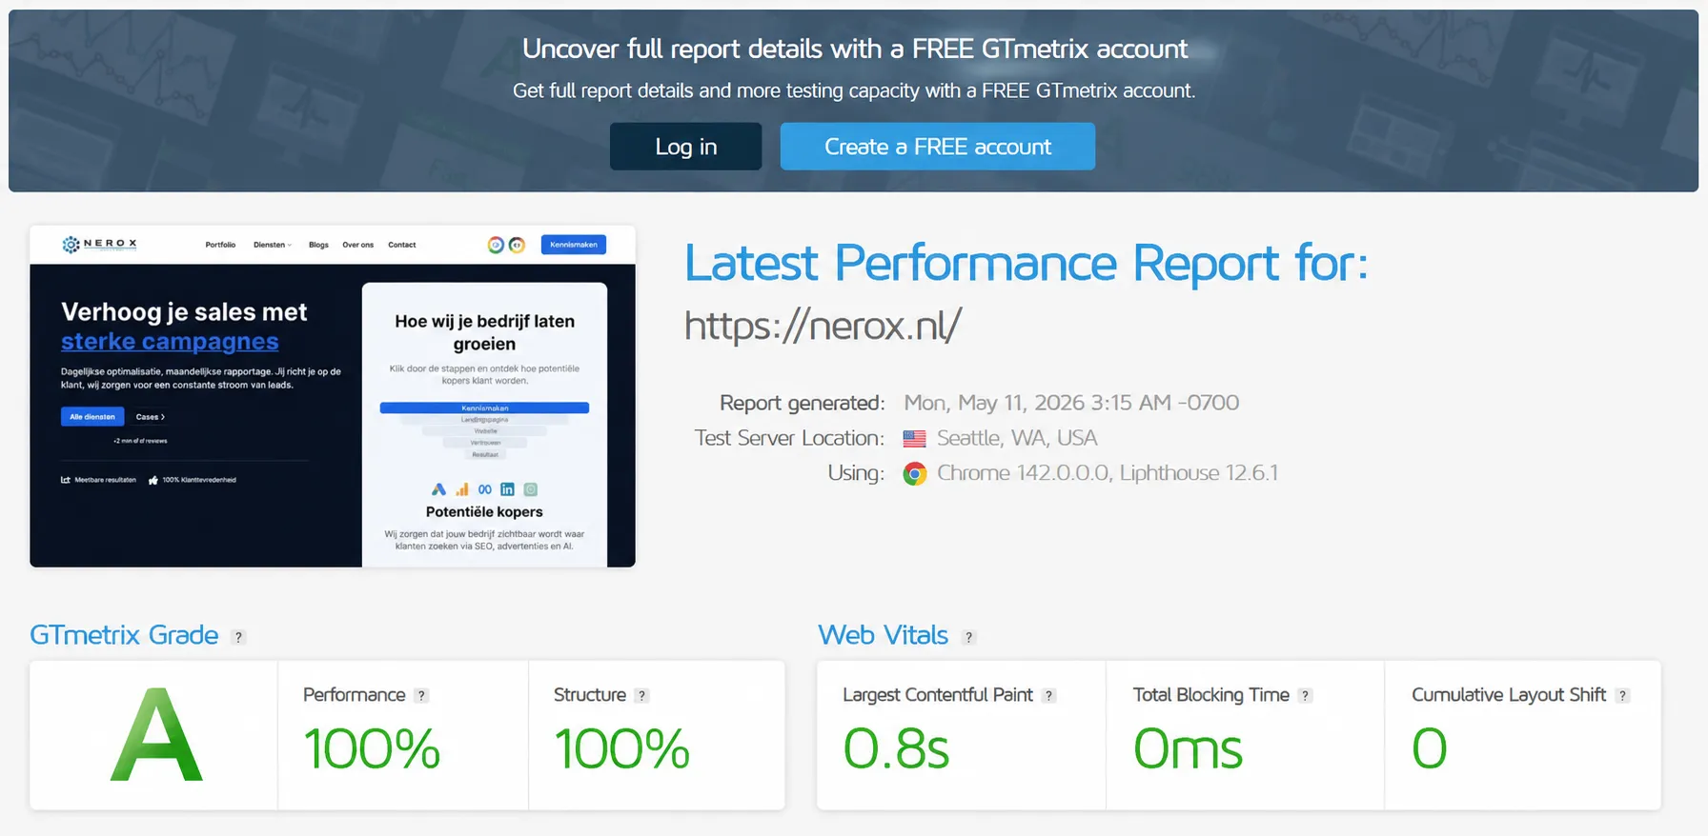Click the GTmetrix Grade help question mark

(238, 637)
